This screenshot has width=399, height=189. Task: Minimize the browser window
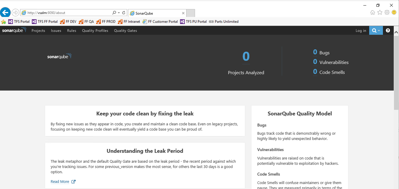click(x=365, y=5)
